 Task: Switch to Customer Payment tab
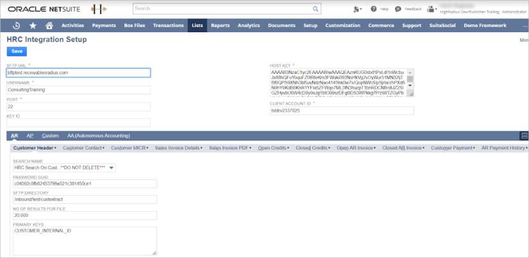(453, 148)
